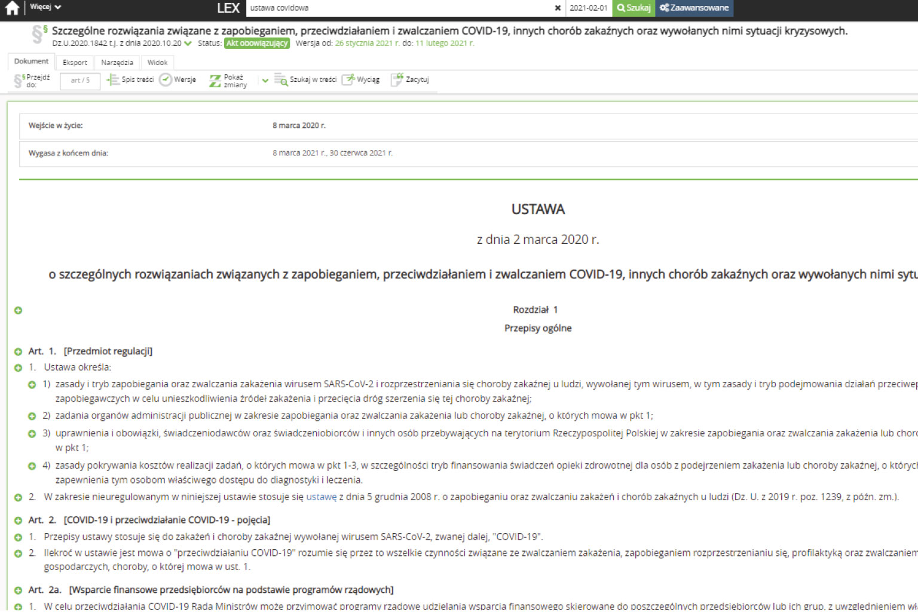Click the art / § go-to input field
Screen dimensions: 918x612
(x=79, y=81)
